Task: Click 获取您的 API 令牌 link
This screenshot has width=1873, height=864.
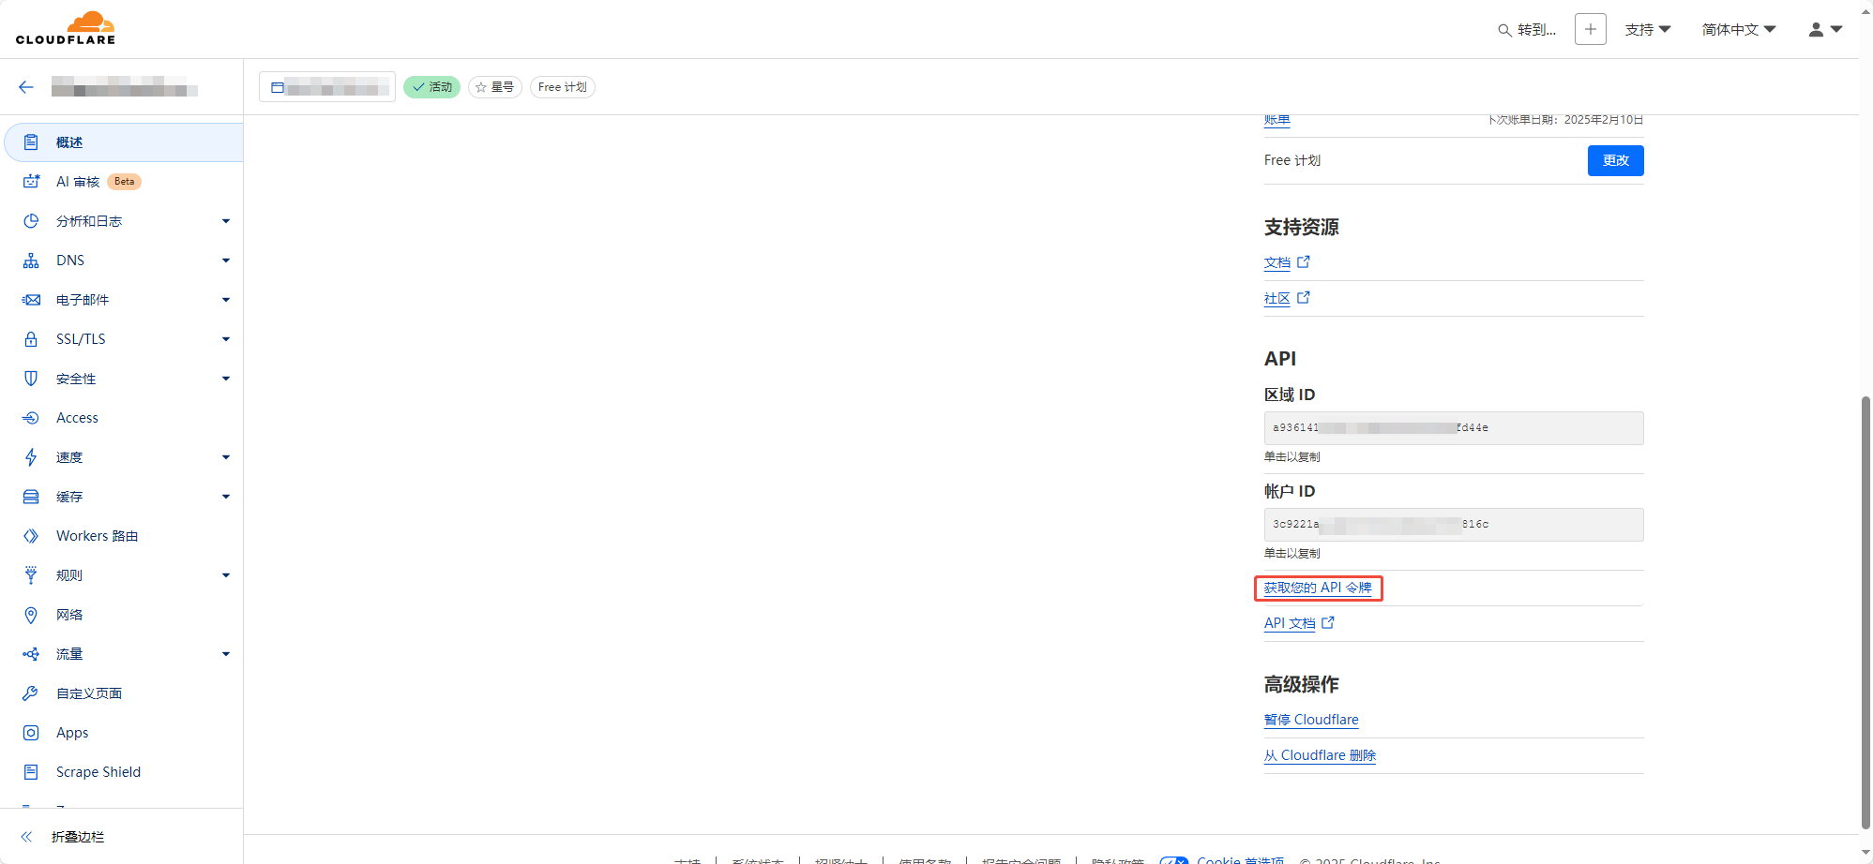Action: (1318, 588)
